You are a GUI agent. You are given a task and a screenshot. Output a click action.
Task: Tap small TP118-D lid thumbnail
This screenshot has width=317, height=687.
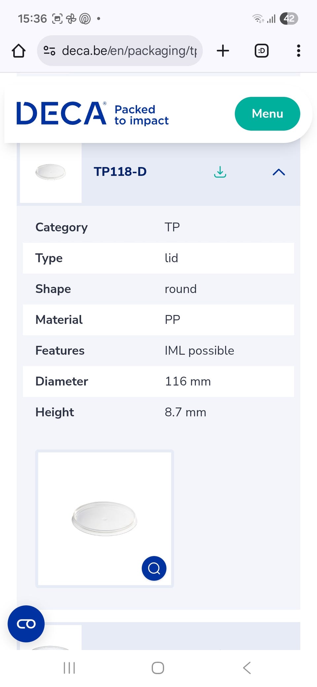[51, 172]
